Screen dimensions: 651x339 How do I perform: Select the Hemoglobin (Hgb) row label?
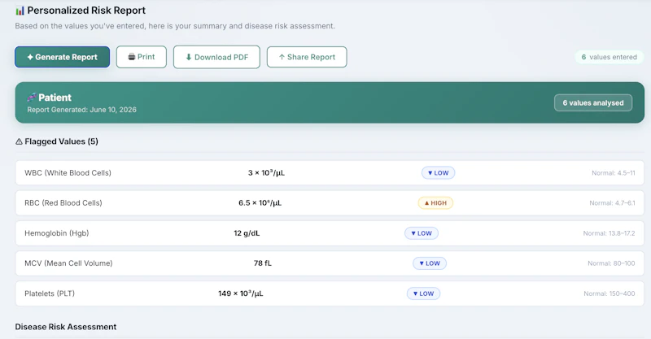point(56,233)
